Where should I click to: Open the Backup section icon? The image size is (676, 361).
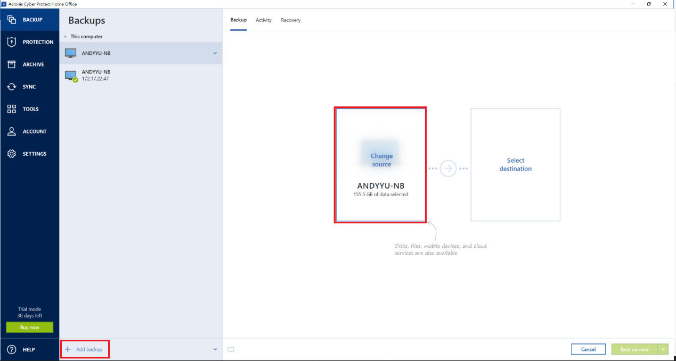pos(12,20)
